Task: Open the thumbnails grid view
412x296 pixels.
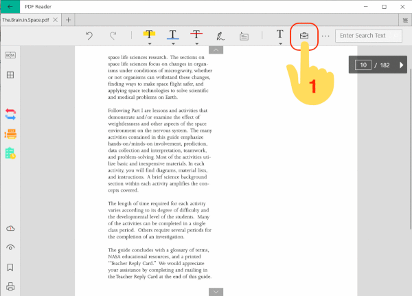Action: (10, 76)
